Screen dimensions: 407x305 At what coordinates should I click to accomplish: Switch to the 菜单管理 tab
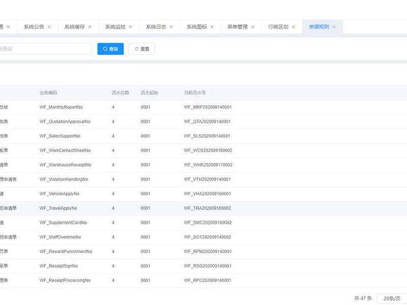tap(238, 27)
